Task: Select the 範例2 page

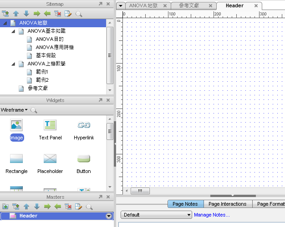Action: pyautogui.click(x=42, y=80)
